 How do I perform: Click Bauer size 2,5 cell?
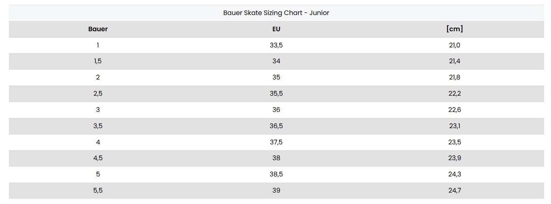coord(98,94)
